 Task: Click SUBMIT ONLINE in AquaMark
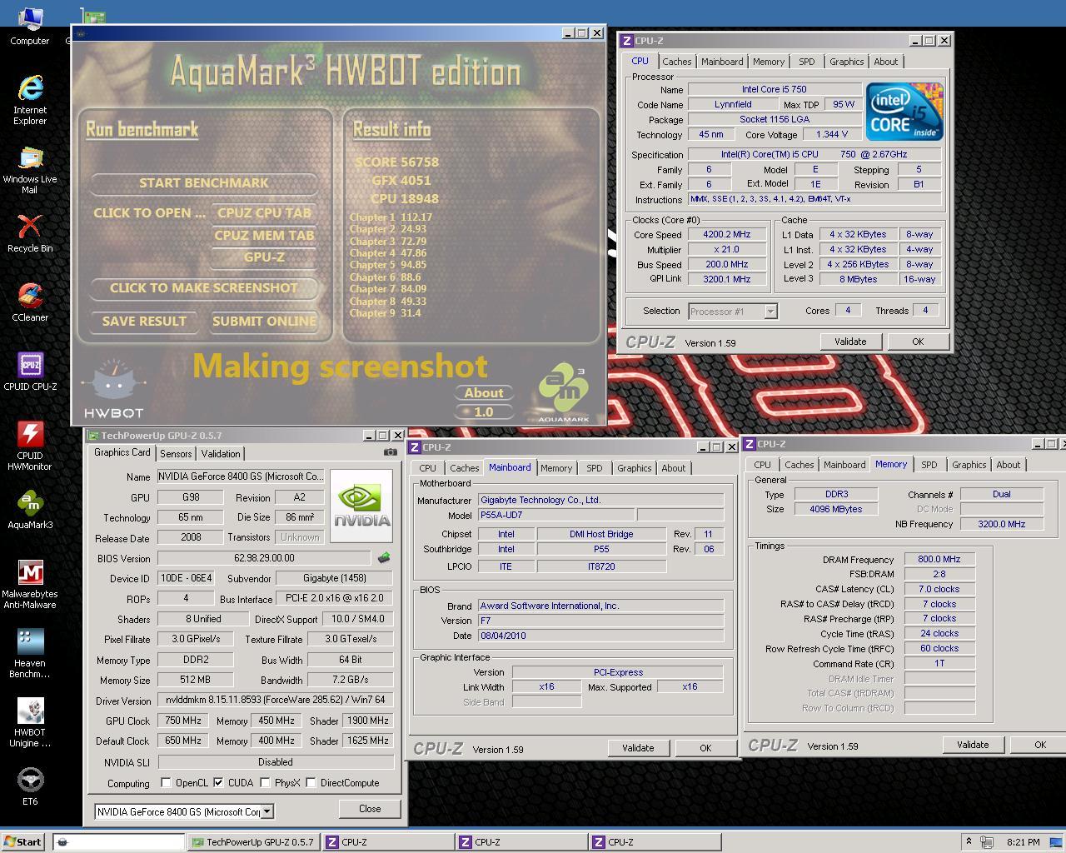[x=264, y=322]
